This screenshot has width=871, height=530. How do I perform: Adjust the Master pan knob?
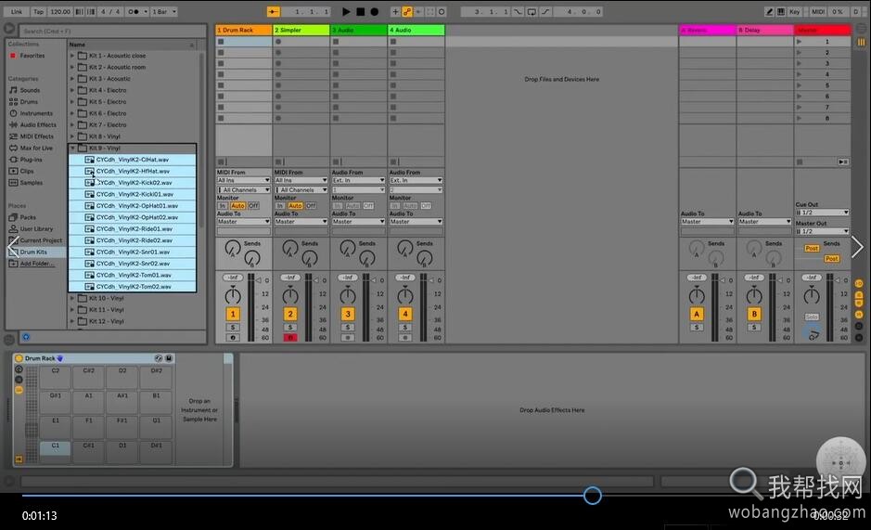pos(812,295)
